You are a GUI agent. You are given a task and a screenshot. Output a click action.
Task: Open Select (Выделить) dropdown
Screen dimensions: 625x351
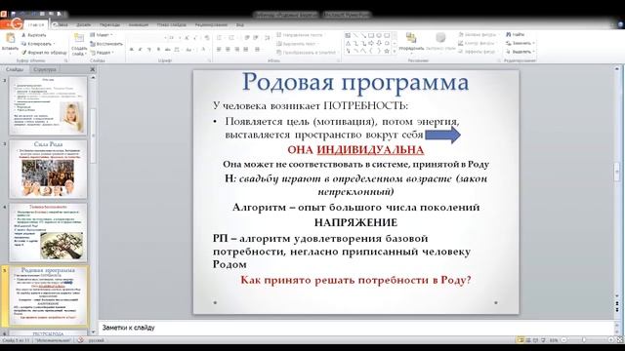(x=521, y=52)
